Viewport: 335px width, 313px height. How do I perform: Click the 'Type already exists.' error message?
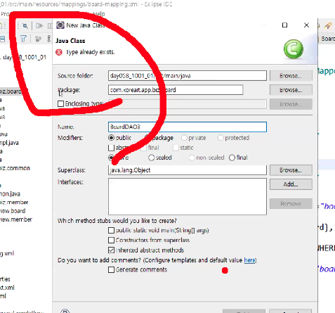[x=91, y=52]
